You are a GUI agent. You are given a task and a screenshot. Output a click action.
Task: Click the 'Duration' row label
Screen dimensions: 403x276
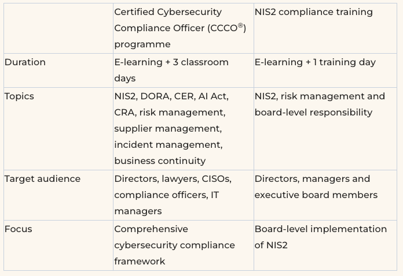tap(25, 62)
